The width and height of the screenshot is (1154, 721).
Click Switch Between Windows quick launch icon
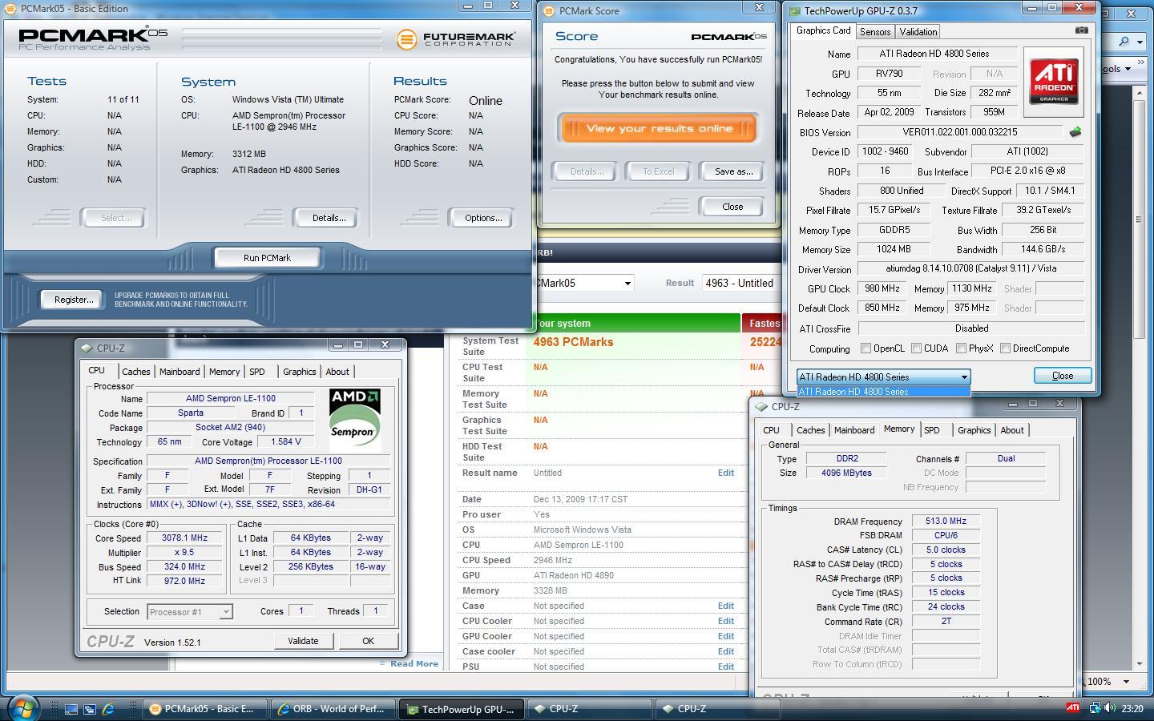90,709
